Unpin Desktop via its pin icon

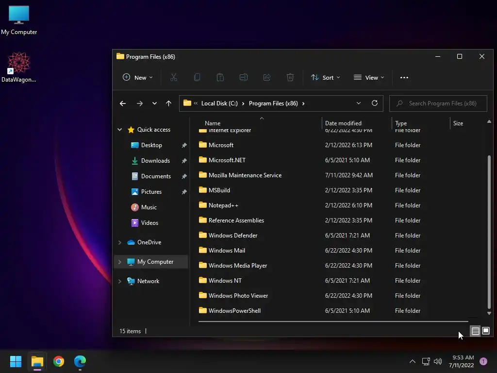coord(184,145)
